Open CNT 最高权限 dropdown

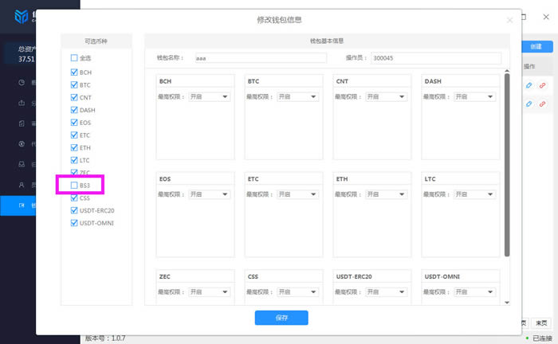(x=386, y=96)
